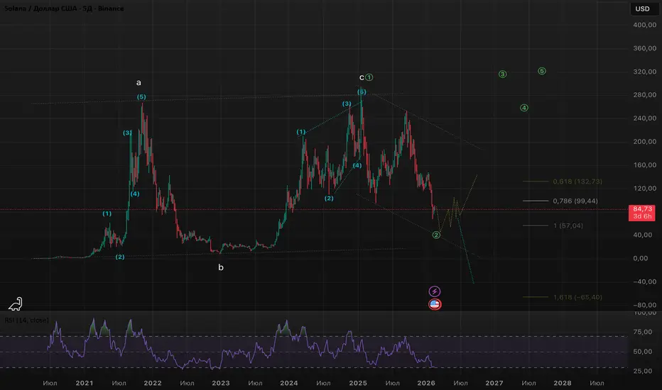Click 2022 on the time axis
The width and height of the screenshot is (662, 390).
153,383
